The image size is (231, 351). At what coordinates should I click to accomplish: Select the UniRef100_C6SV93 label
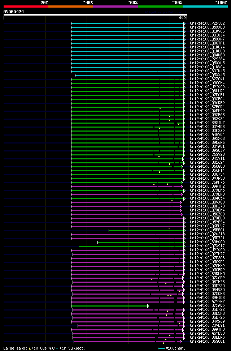tap(207, 154)
